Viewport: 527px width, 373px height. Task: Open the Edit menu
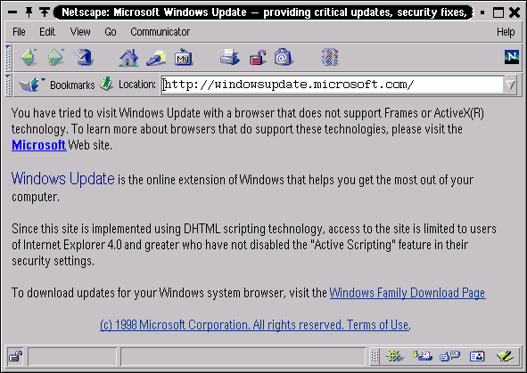tap(47, 32)
